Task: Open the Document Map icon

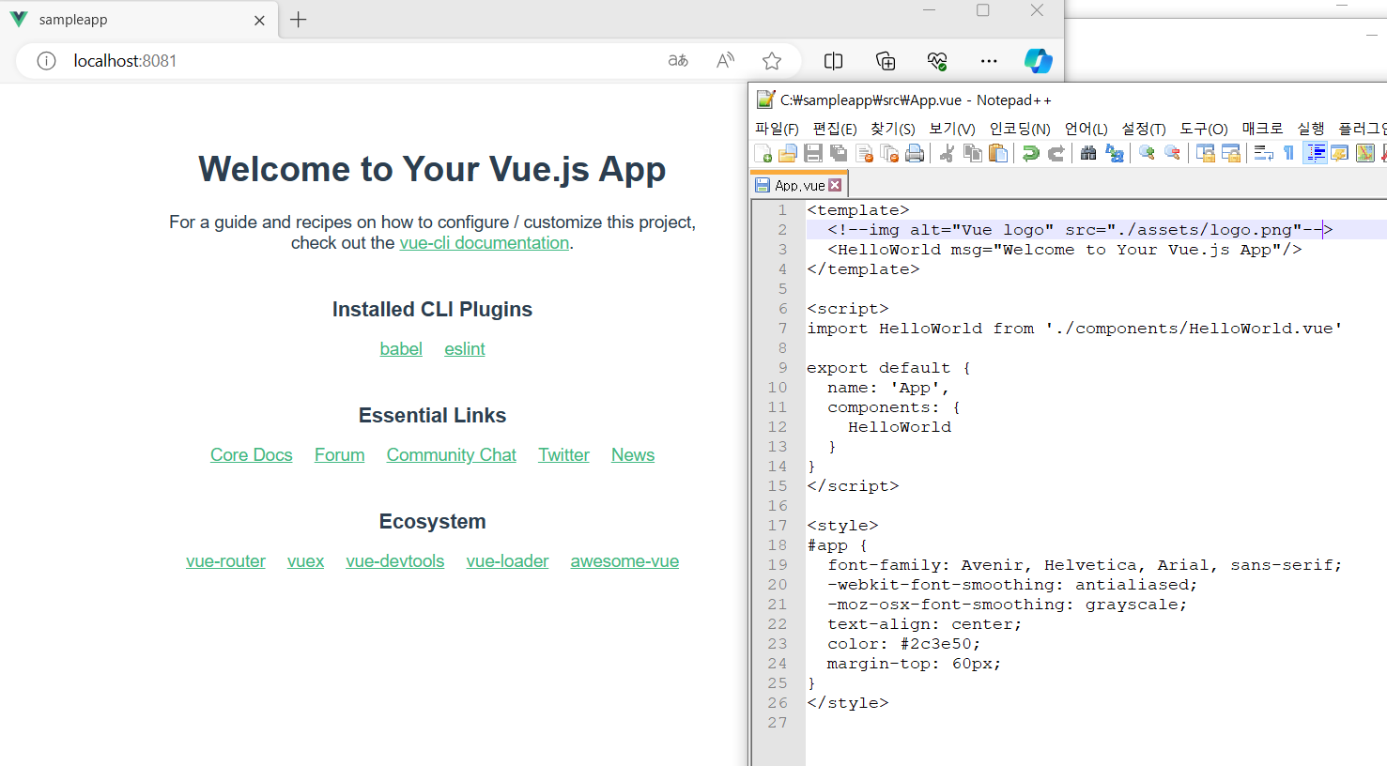Action: (x=1365, y=153)
